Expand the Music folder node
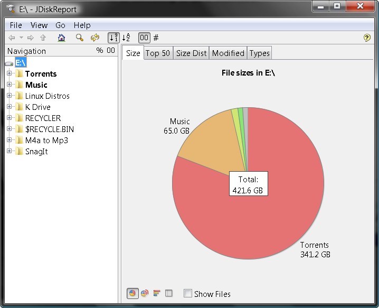Screen dimensions: 379x308 [9, 84]
